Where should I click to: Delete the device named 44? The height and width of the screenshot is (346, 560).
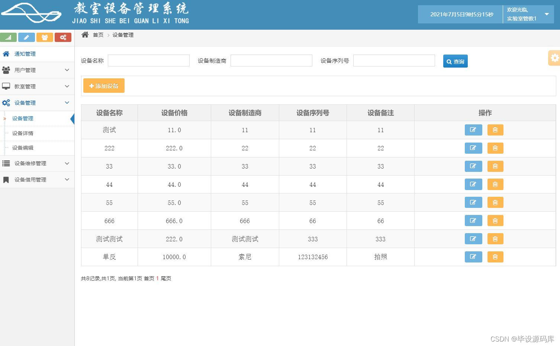pyautogui.click(x=495, y=185)
